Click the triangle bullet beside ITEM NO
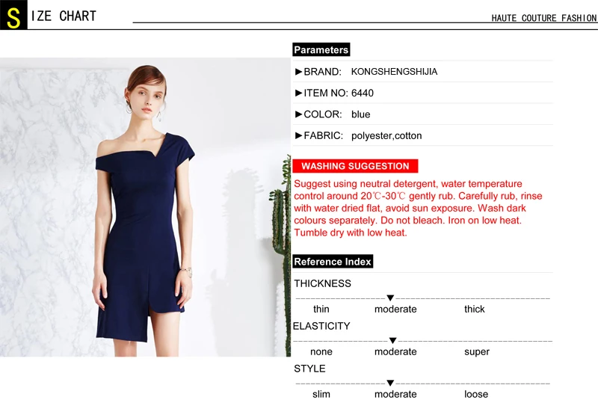 pos(298,93)
